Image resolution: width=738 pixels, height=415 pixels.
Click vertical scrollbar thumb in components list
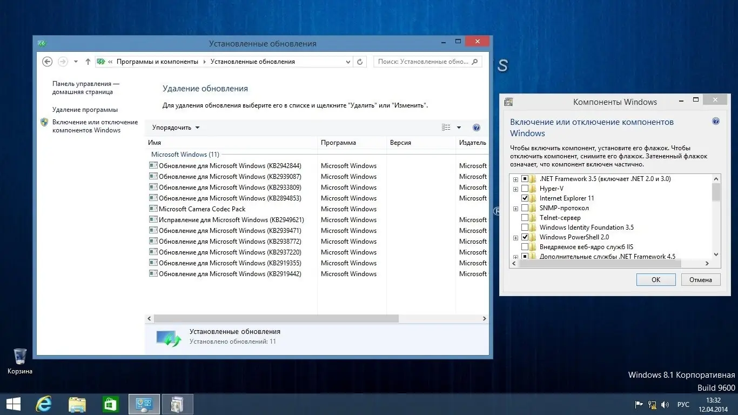716,192
